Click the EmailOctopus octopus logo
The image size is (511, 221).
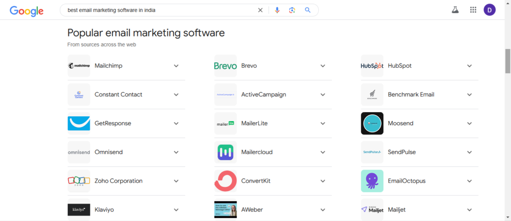[x=372, y=181]
